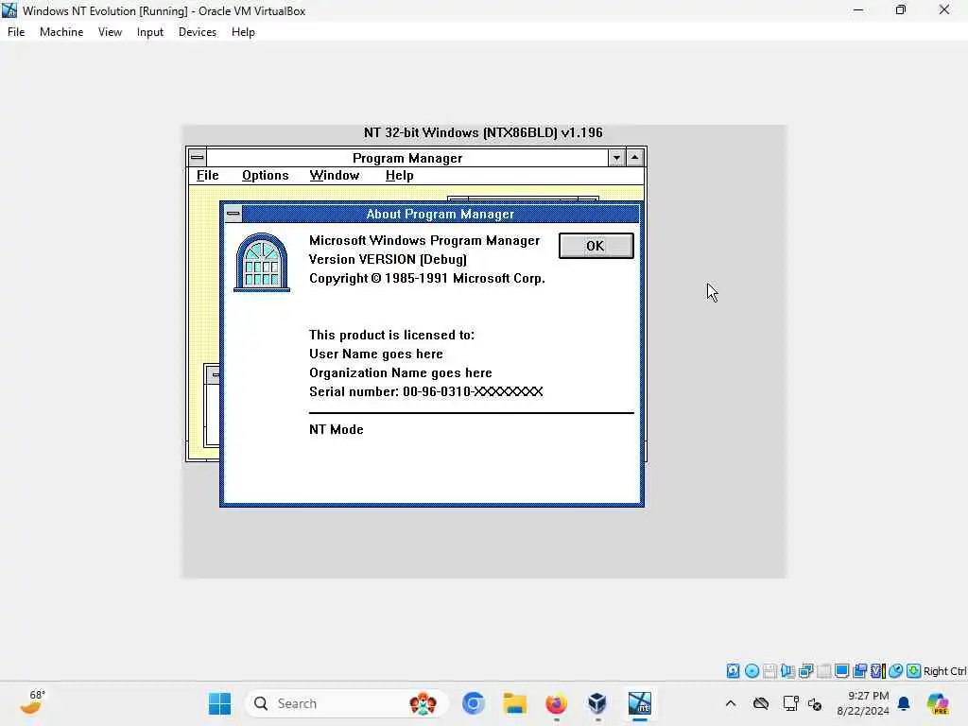Image resolution: width=968 pixels, height=726 pixels.
Task: Expand the hidden system tray icons chevron
Action: [x=731, y=703]
